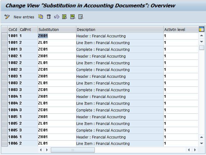This screenshot has width=206, height=155.
Task: Select row 1001 call point 2
Action: [x=5, y=43]
